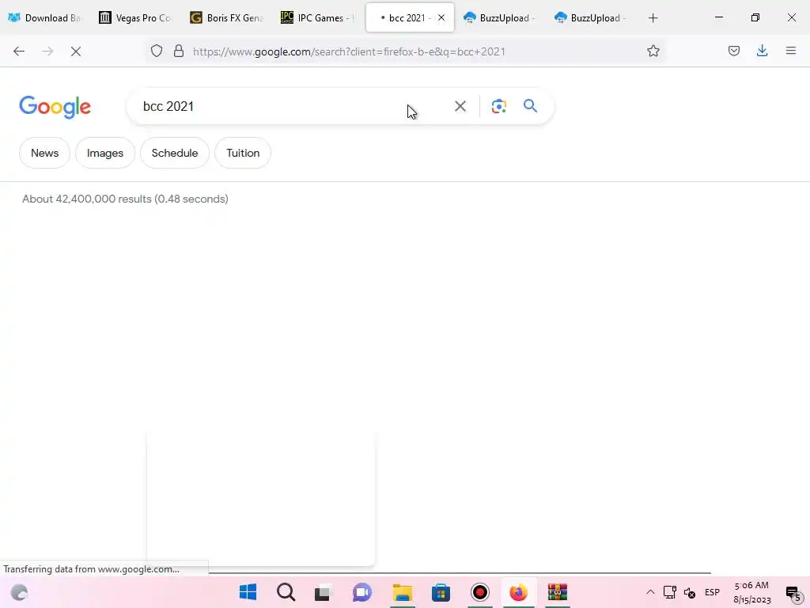Go back to the previous page
810x608 pixels.
point(19,51)
